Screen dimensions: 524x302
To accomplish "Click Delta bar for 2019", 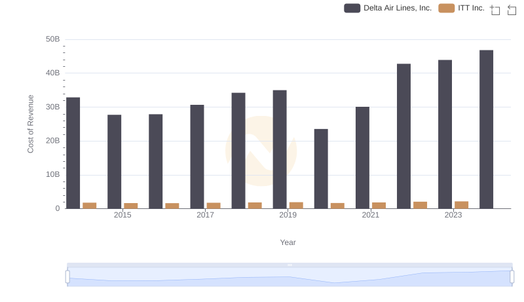I will [280, 149].
